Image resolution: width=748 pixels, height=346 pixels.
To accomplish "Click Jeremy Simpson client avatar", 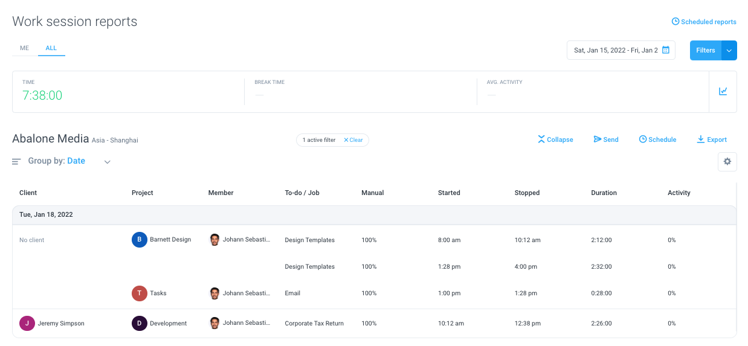I will (x=27, y=323).
